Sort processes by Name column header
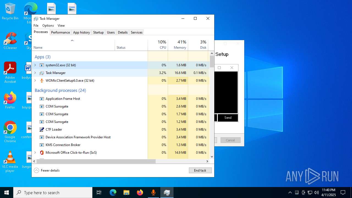 tap(73, 45)
